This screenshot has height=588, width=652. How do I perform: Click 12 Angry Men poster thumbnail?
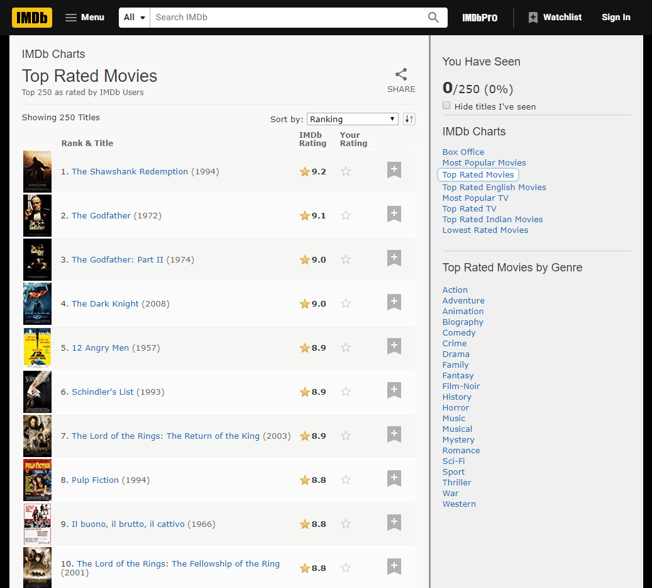tap(38, 348)
